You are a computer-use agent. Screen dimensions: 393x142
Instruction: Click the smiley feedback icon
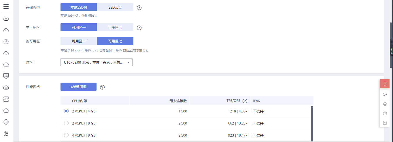click(x=385, y=94)
